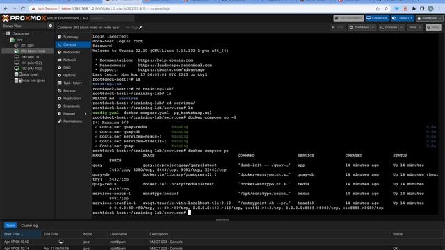Select container 201 in the server tree

(27, 45)
